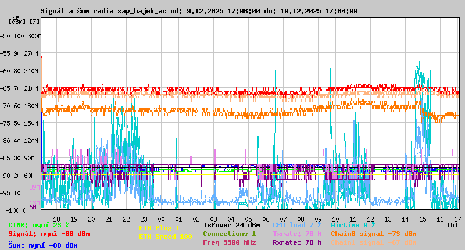Click the CPU load legend label

(x=296, y=225)
